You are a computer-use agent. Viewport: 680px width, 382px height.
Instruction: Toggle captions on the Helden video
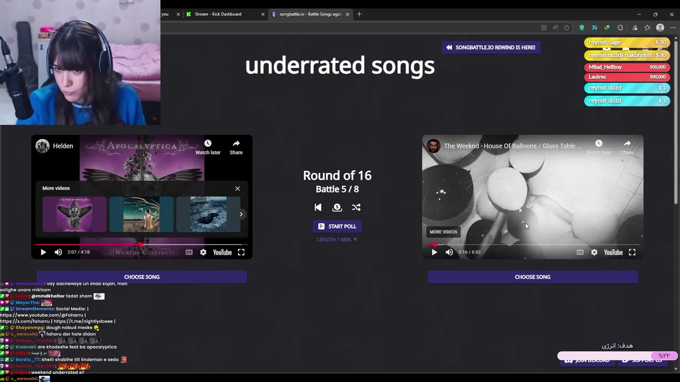click(x=189, y=253)
